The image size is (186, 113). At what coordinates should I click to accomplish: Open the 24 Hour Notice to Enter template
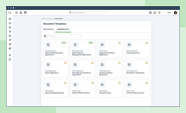pos(137,89)
